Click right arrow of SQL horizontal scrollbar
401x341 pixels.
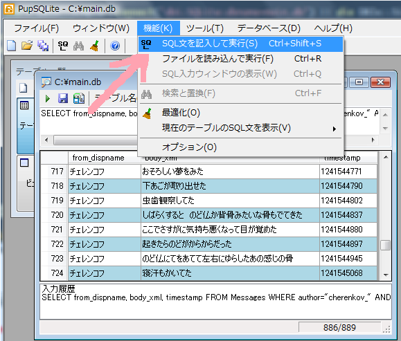(x=373, y=140)
